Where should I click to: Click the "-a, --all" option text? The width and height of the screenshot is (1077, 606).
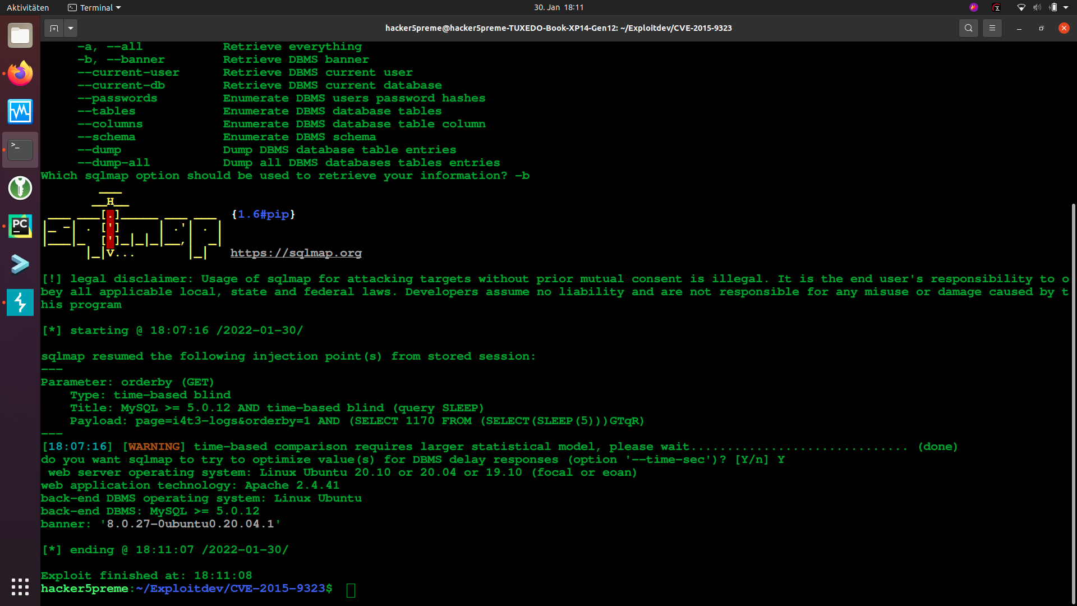(x=110, y=47)
